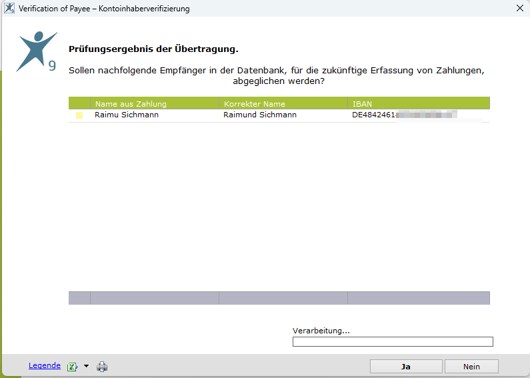Click the IBAN column header

[418, 103]
